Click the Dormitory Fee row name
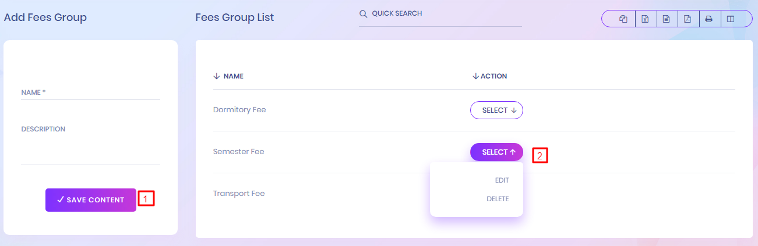Screen dimensions: 758x246 click(239, 109)
